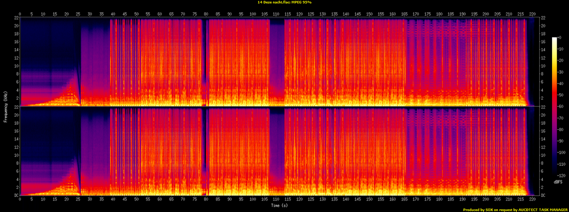The height and width of the screenshot is (212, 569).
Task: Click the 'Time (s)' axis label
Action: point(279,205)
